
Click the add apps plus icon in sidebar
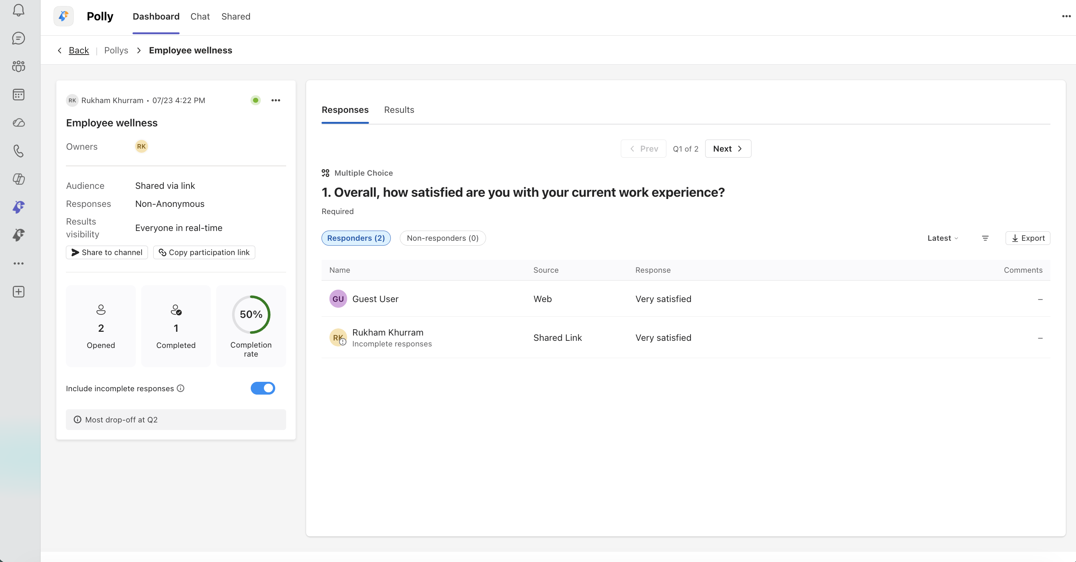click(18, 292)
